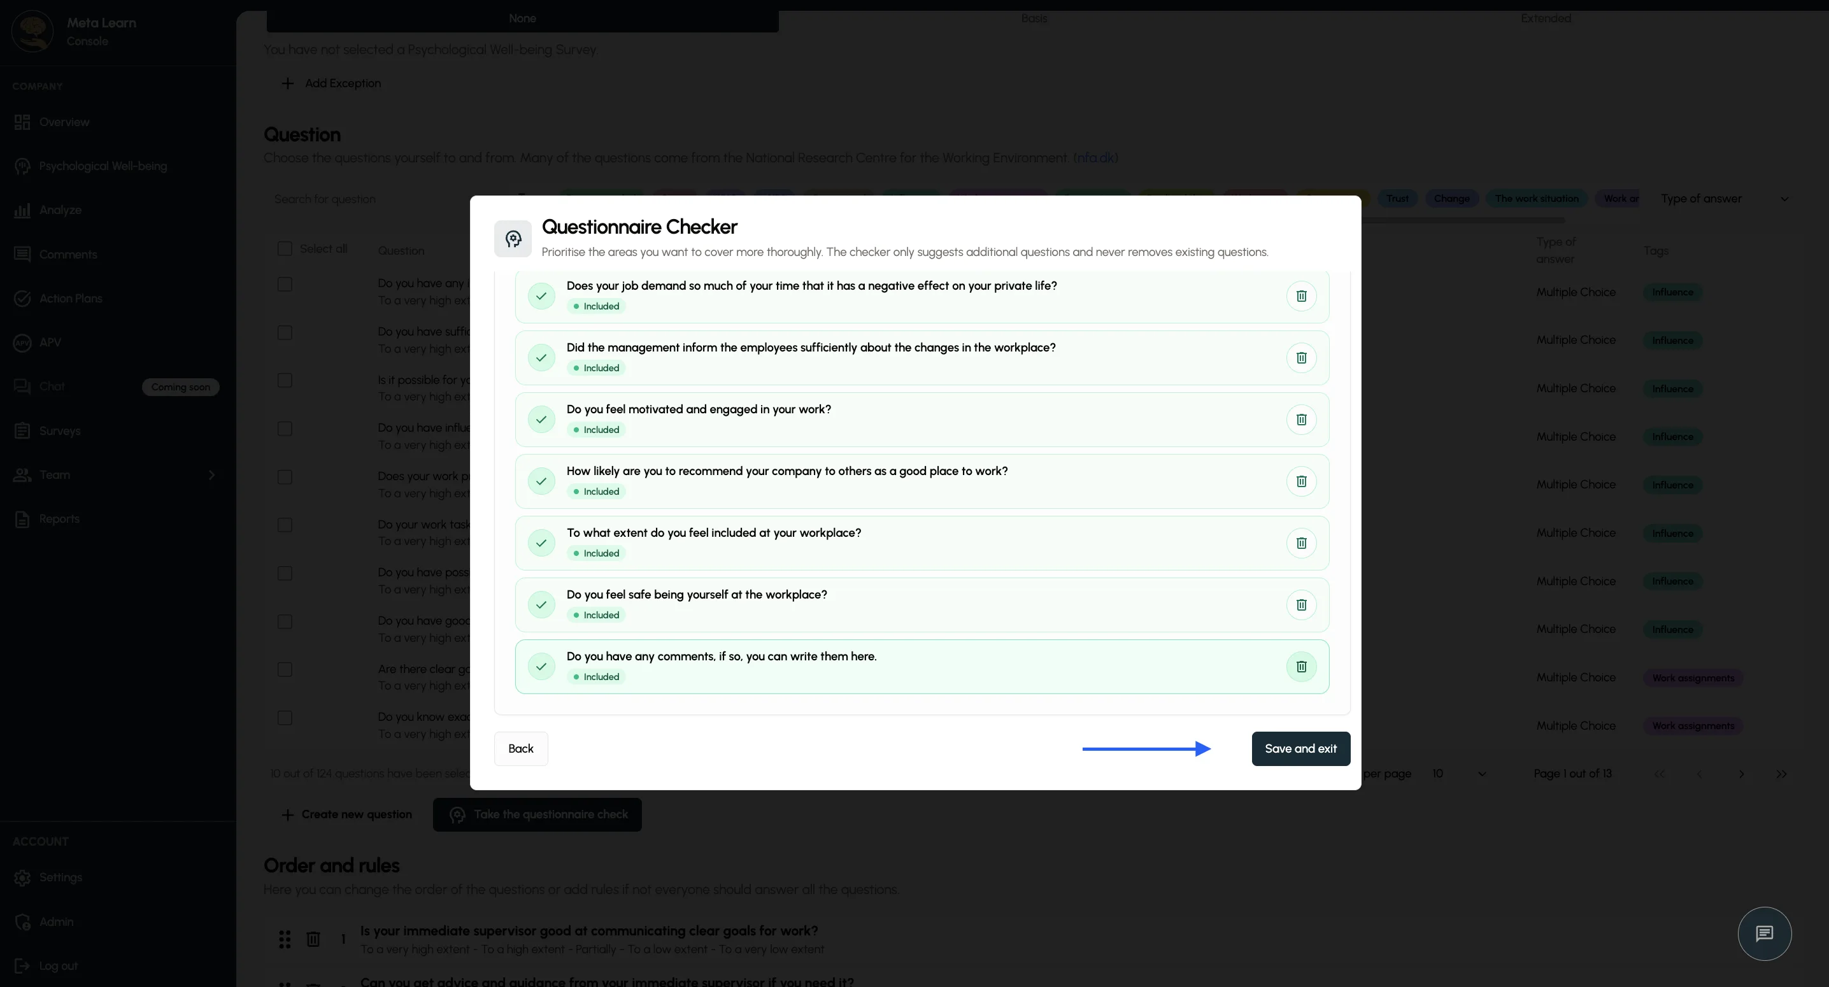Click the plus icon beside Add Exception
The height and width of the screenshot is (987, 1829).
point(288,83)
